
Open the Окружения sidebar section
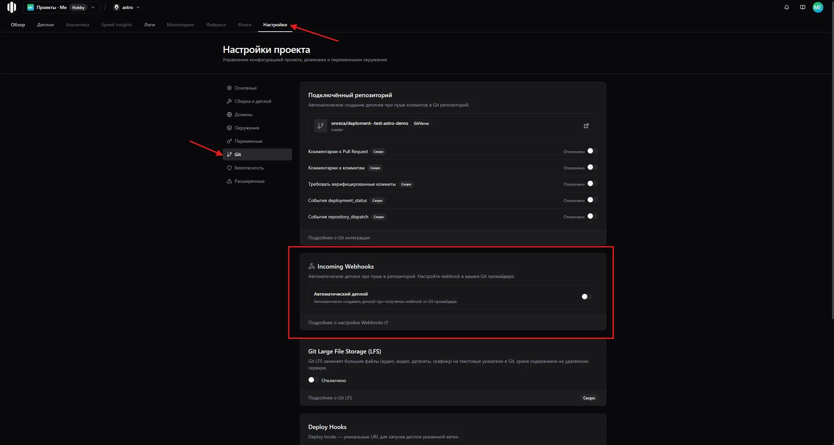point(246,128)
